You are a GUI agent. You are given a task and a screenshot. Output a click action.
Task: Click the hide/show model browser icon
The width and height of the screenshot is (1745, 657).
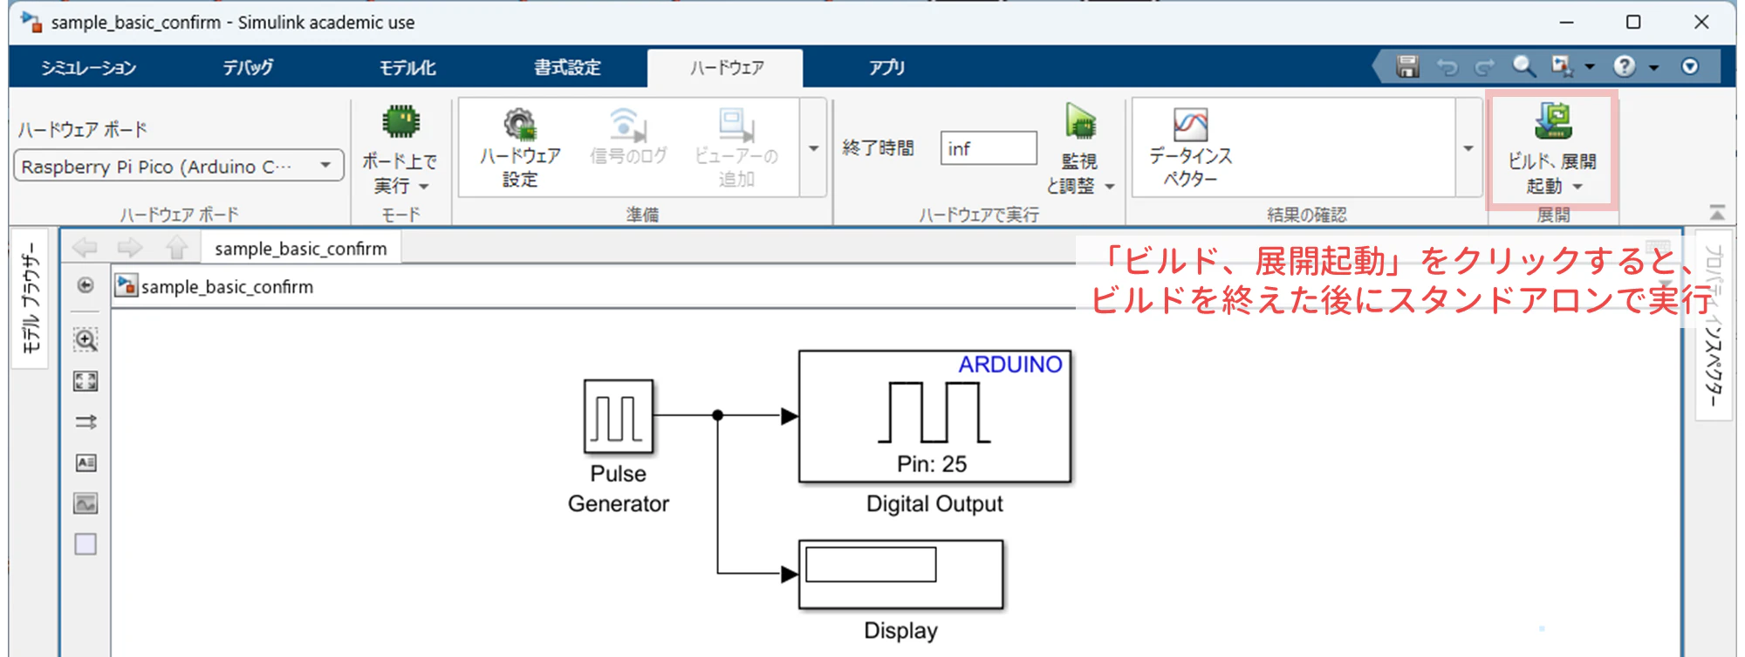coord(86,285)
